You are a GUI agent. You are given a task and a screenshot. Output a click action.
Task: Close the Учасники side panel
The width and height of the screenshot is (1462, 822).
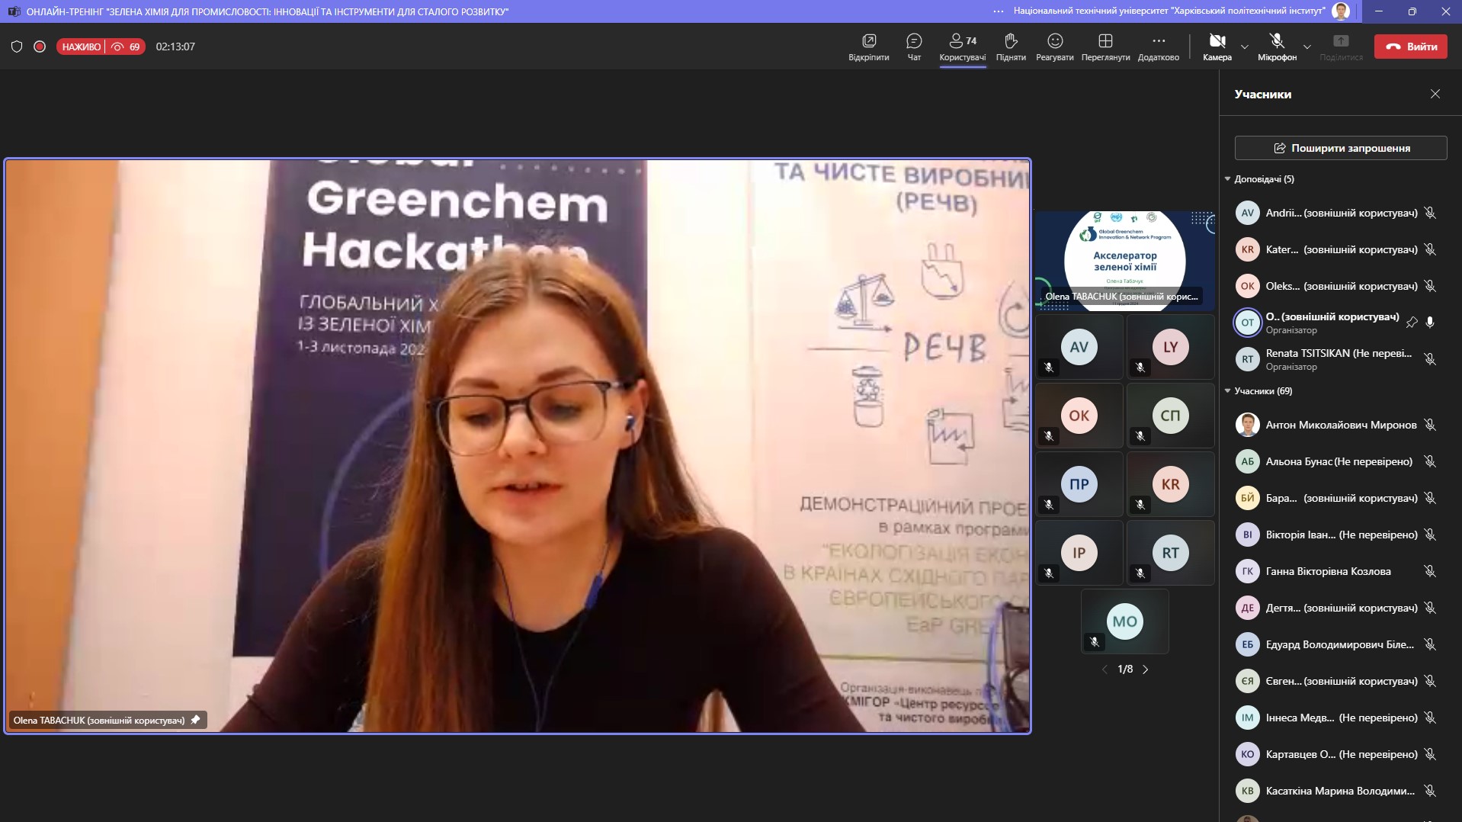pyautogui.click(x=1435, y=94)
